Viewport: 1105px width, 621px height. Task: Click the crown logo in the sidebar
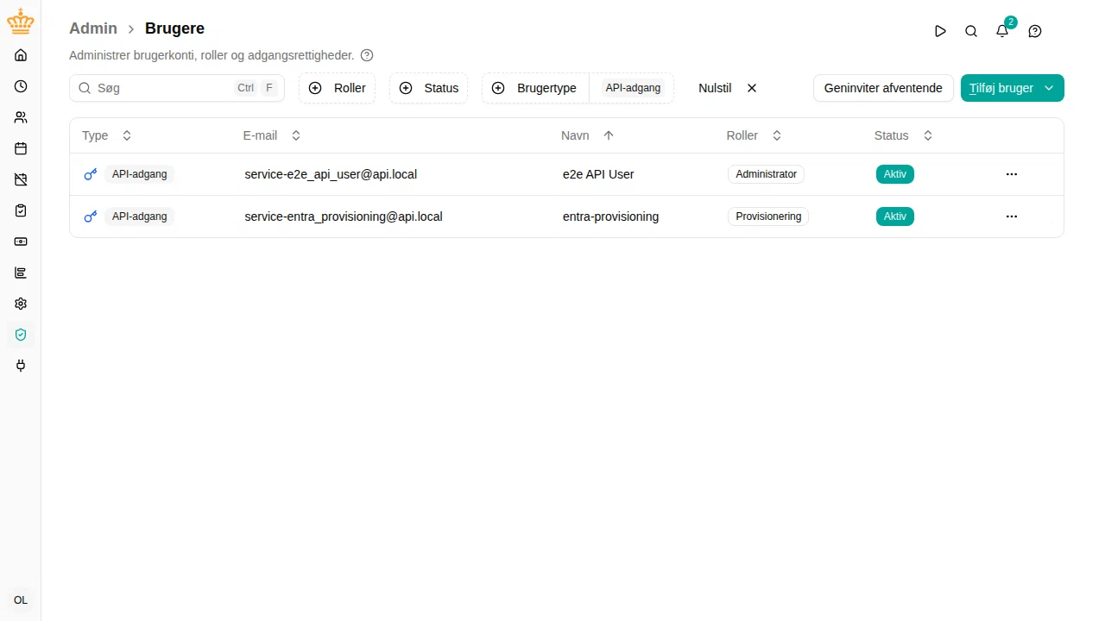(x=21, y=23)
